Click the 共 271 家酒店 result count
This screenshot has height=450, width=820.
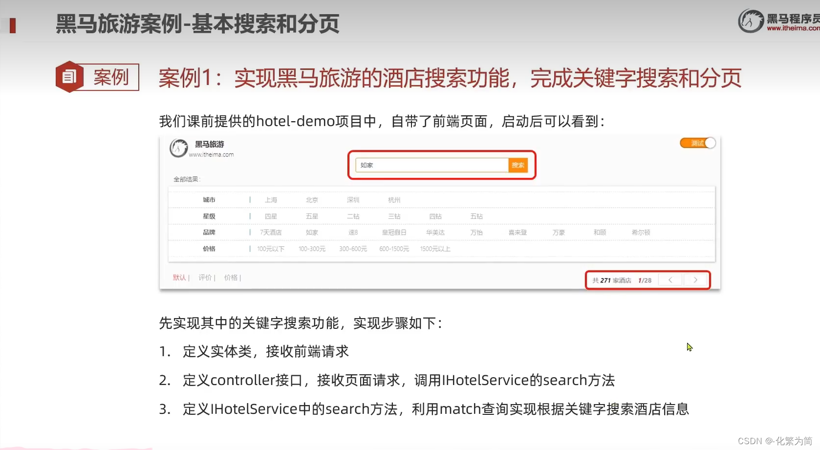coord(612,280)
